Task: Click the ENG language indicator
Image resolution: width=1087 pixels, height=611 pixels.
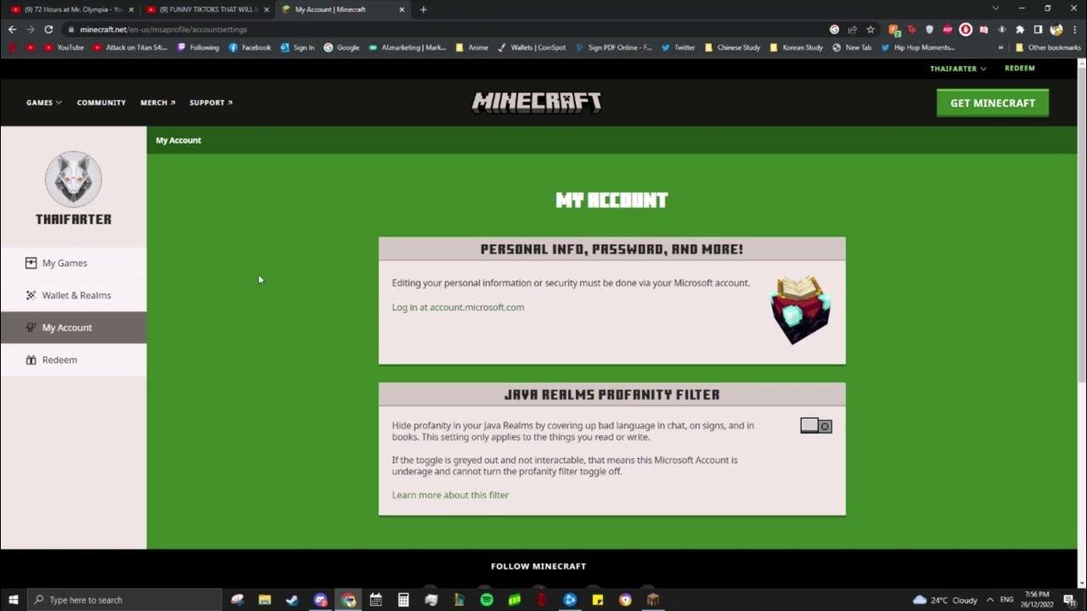Action: coord(1007,600)
